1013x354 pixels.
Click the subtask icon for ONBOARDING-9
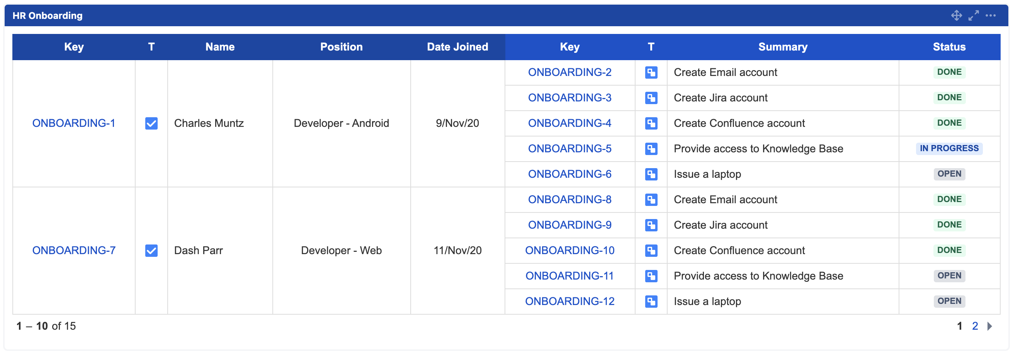(651, 225)
